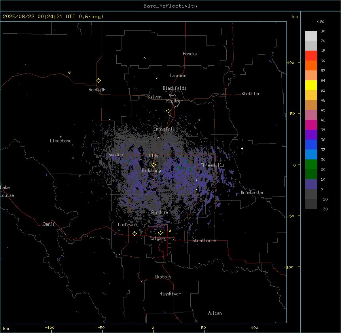Select the violet 39-36 dBZ legend band
Image resolution: width=341 pixels, height=333 pixels.
[311, 135]
